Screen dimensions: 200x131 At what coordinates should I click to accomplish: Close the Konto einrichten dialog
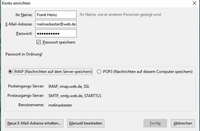194,3
